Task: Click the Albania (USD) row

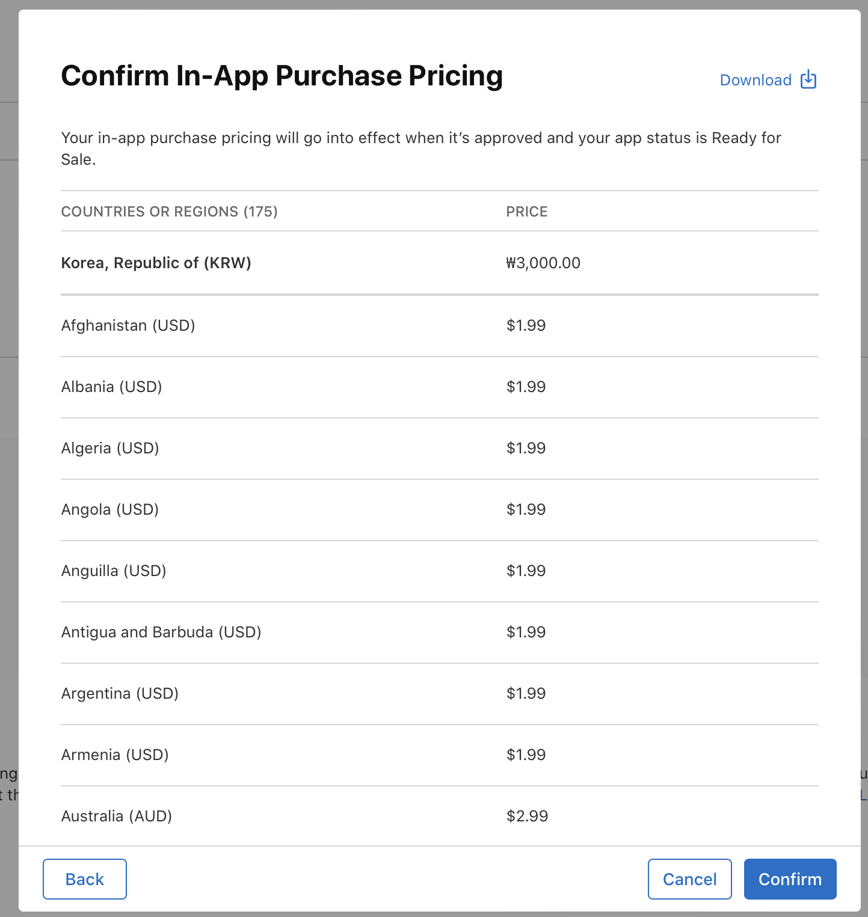Action: 112,387
